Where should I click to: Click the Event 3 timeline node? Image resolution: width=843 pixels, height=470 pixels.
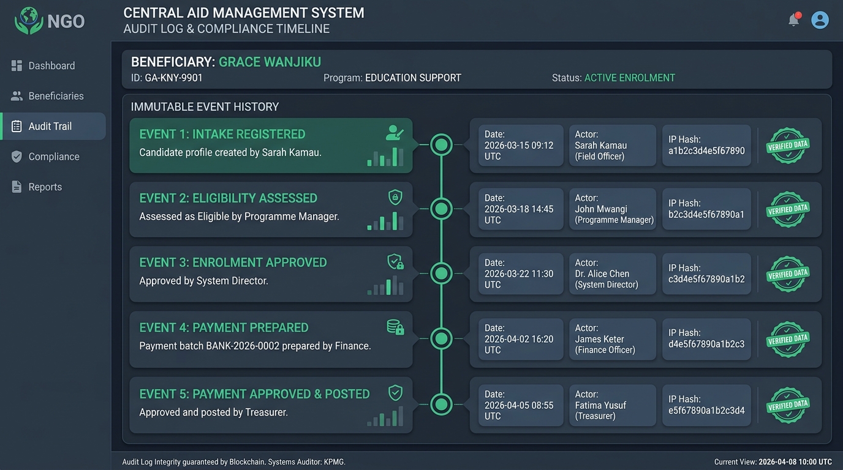[x=441, y=274]
